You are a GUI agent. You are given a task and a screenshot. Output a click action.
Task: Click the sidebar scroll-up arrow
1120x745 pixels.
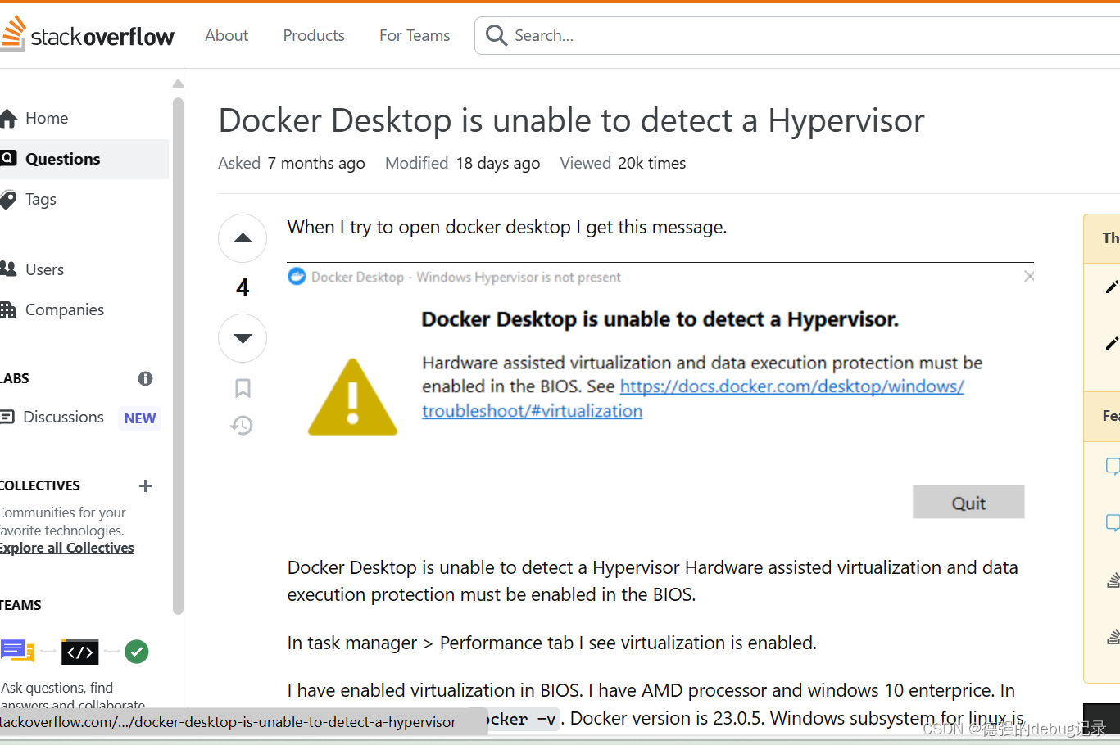[x=178, y=84]
